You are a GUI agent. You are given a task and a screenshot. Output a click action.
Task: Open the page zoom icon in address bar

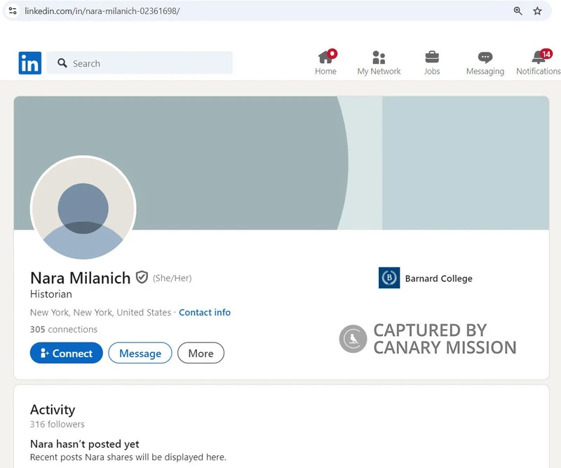tap(518, 11)
